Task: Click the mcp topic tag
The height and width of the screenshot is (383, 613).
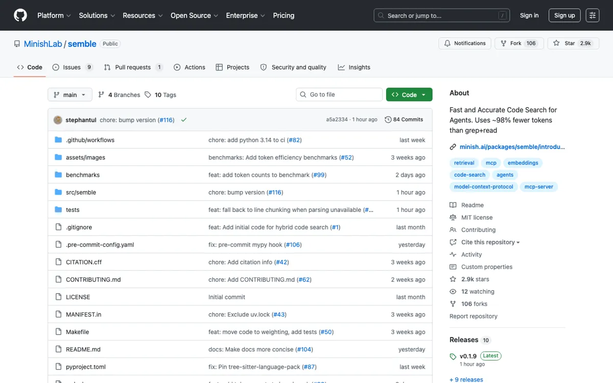Action: (x=491, y=163)
